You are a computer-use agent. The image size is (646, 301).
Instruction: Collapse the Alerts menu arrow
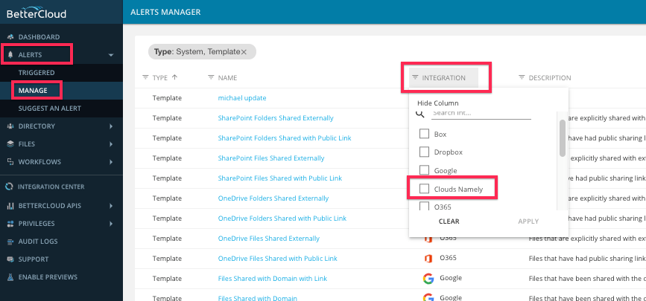pos(110,55)
